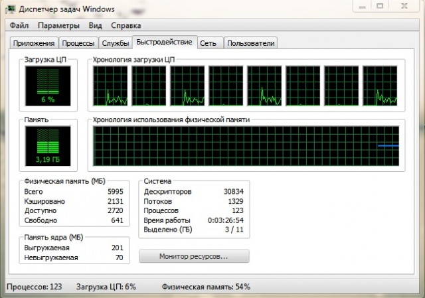The width and height of the screenshot is (425, 298).
Task: Click the Выгружаемая value 201
Action: (118, 248)
